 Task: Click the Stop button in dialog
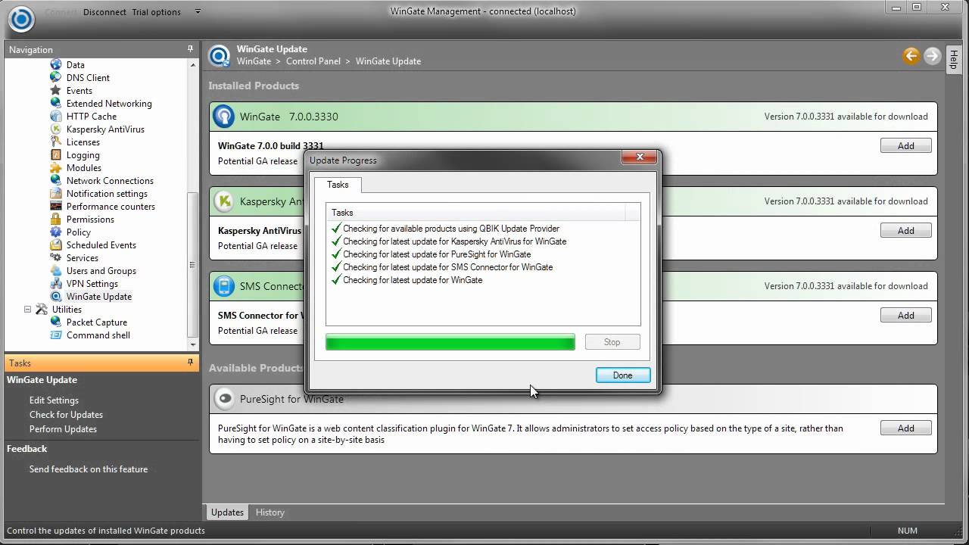pos(612,342)
